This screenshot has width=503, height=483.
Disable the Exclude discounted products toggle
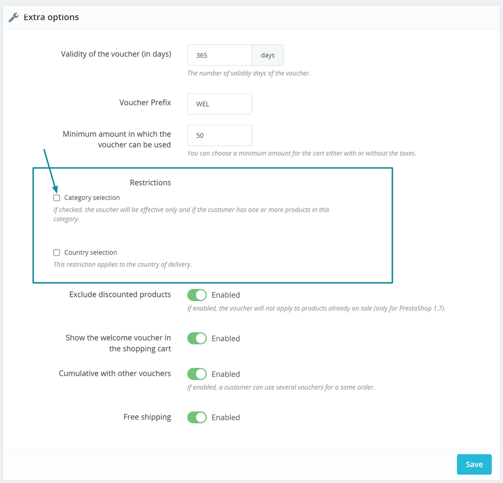click(x=197, y=295)
